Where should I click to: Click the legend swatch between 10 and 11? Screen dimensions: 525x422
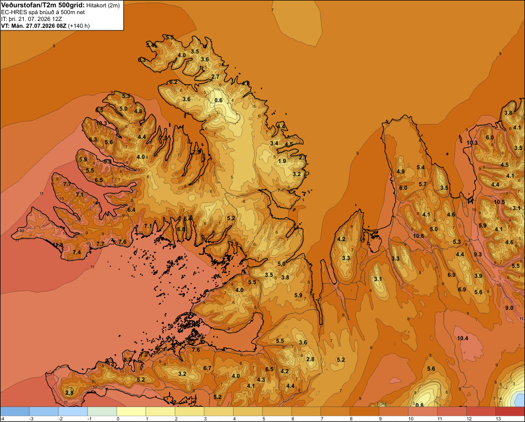point(423,412)
